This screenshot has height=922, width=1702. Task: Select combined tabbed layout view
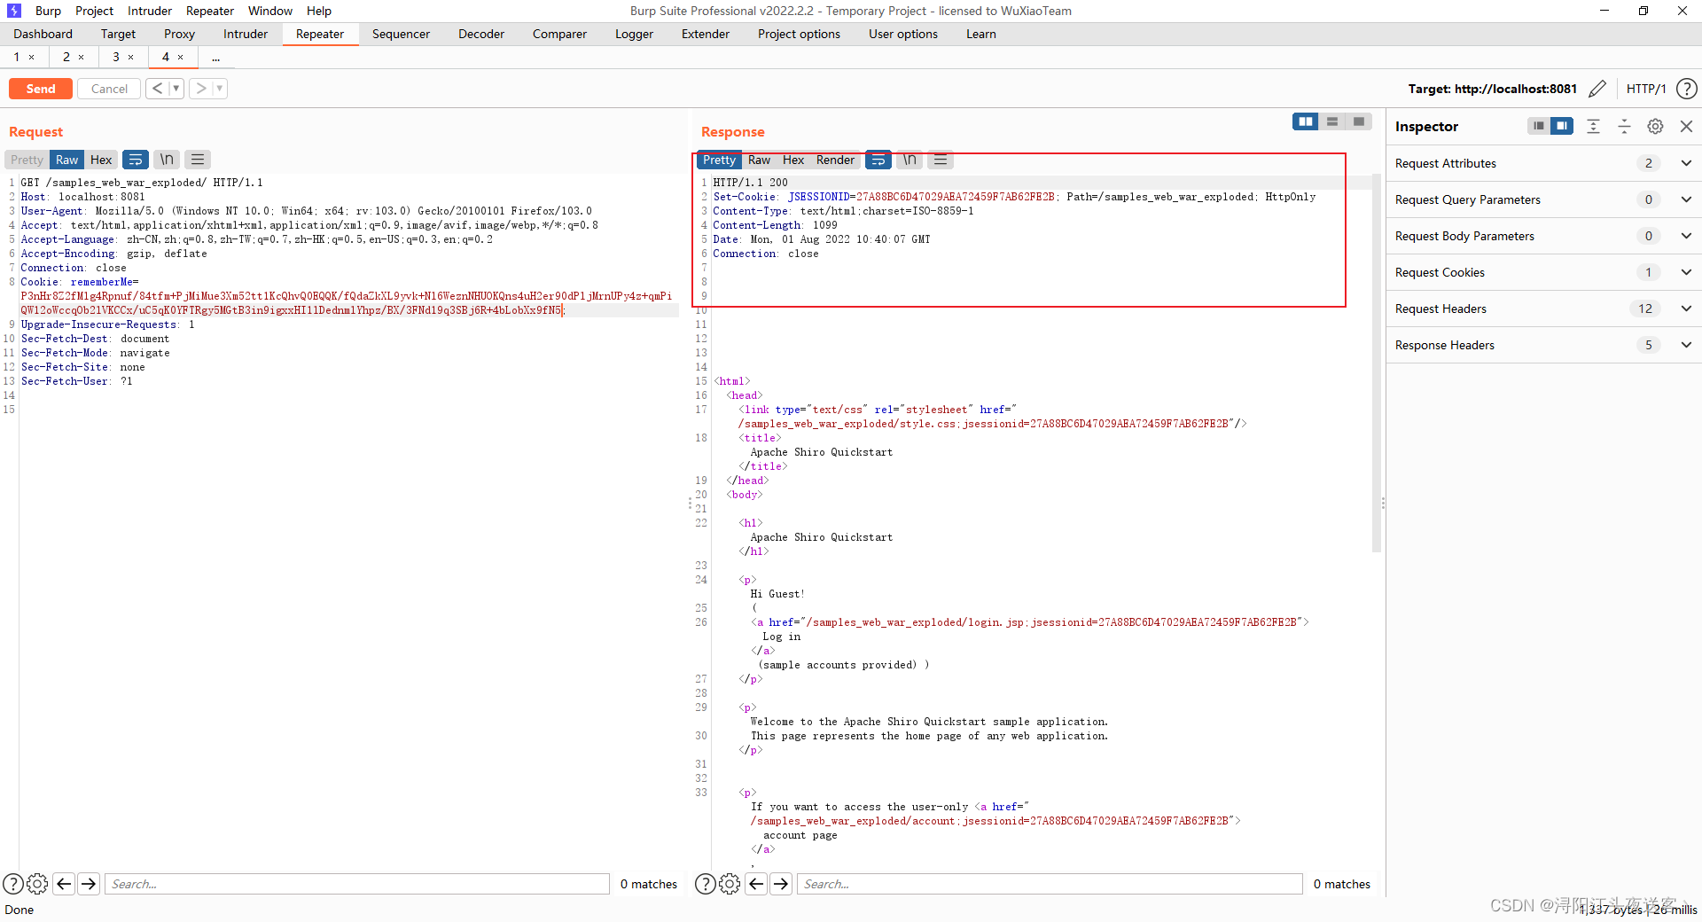[x=1359, y=121]
